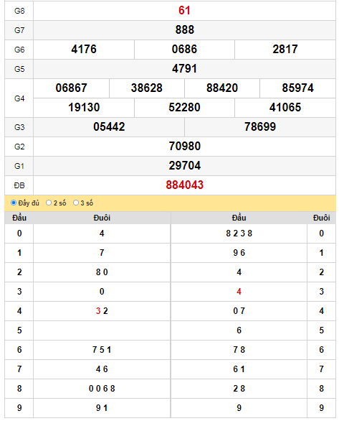Click head values '2 8' for tail 8
This screenshot has height=421, width=339.
239,389
